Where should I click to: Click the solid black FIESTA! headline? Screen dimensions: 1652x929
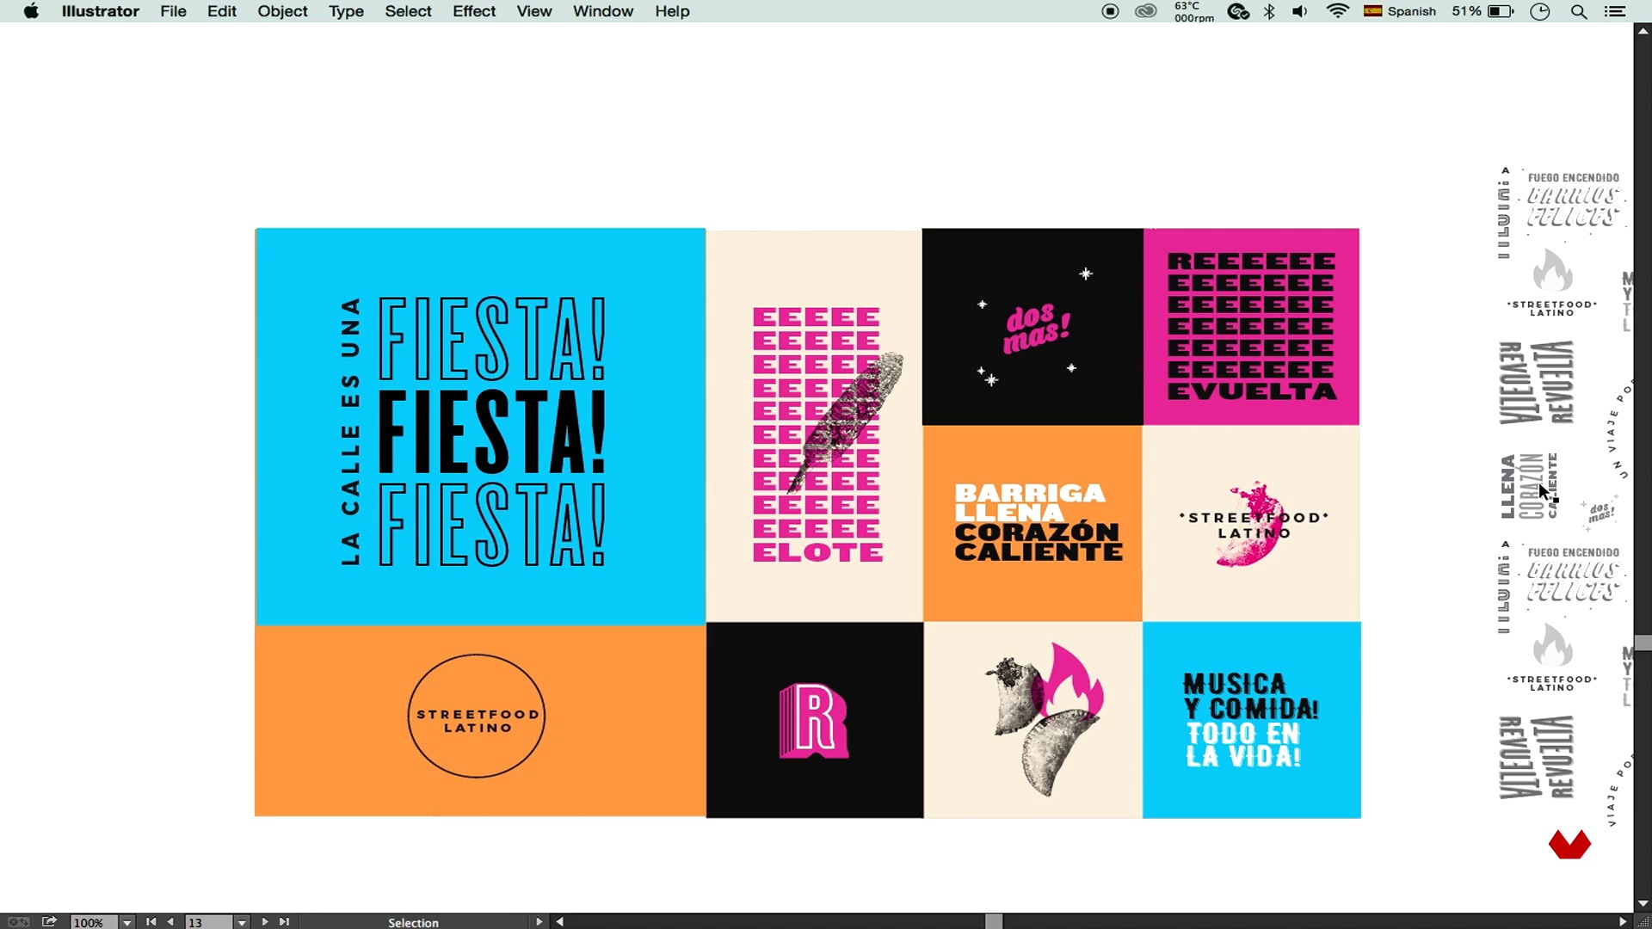point(491,432)
